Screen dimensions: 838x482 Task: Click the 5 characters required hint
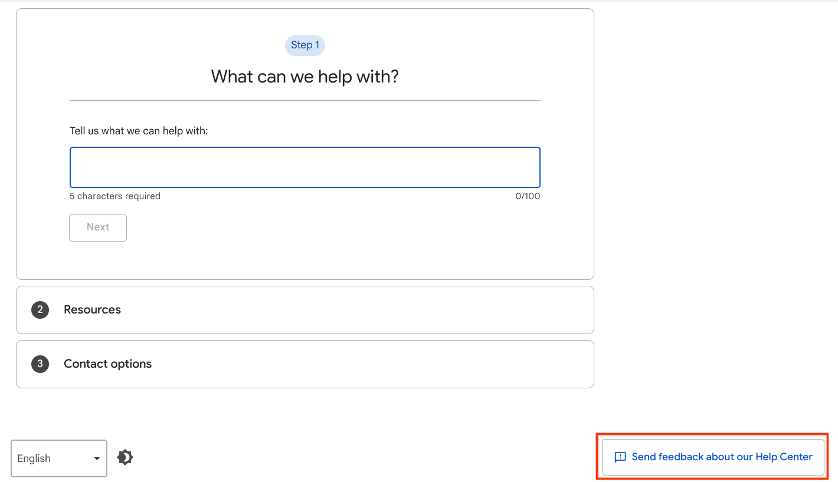114,196
